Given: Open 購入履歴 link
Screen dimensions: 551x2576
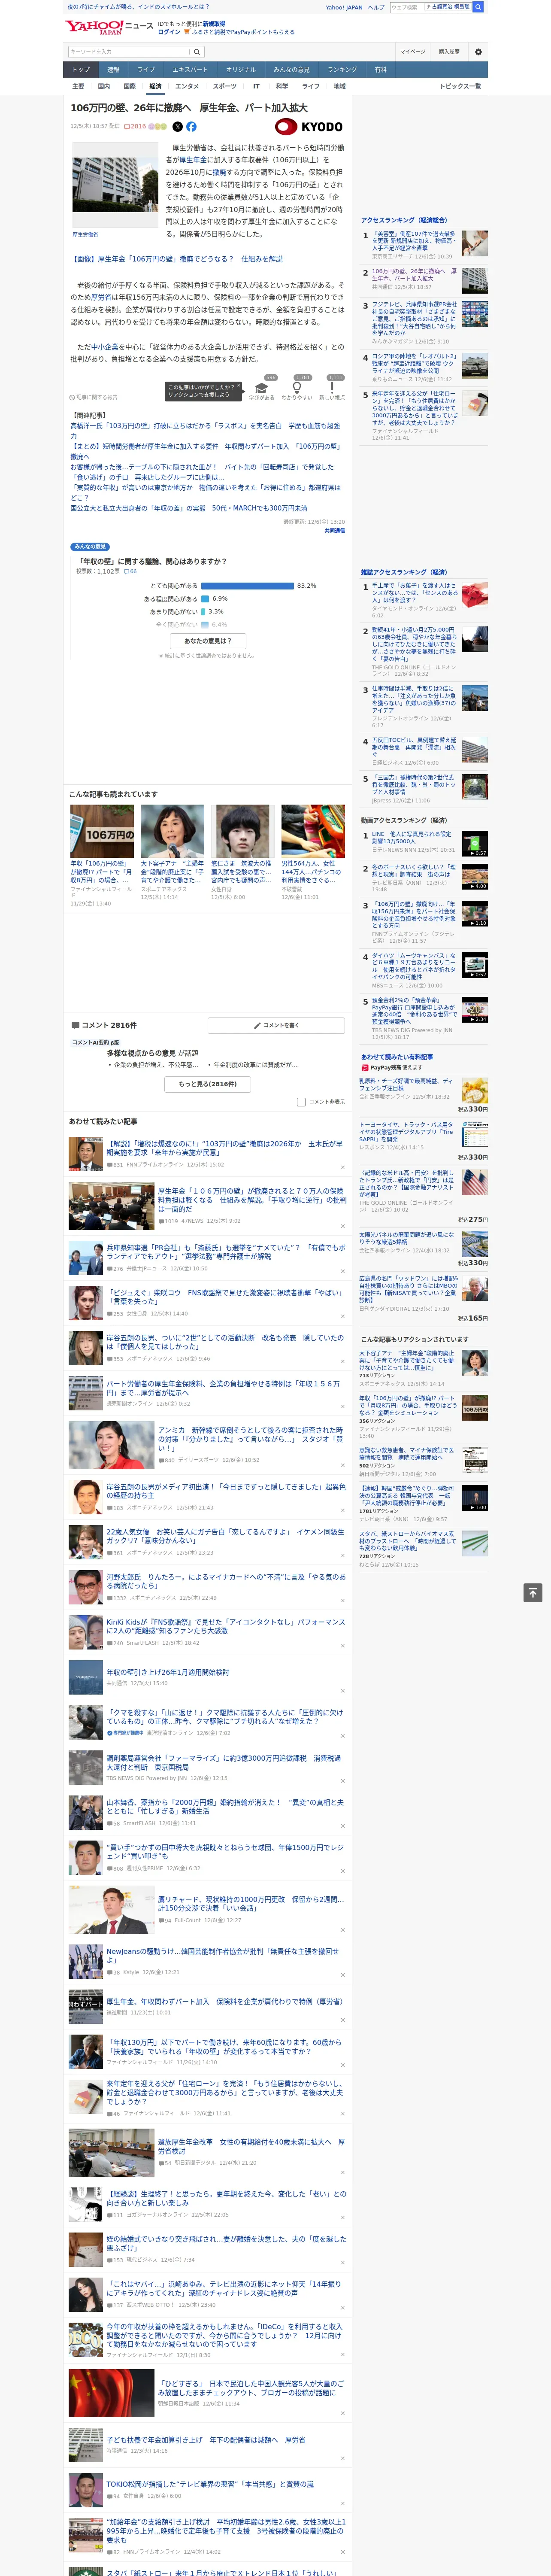Looking at the screenshot, I should (x=449, y=51).
